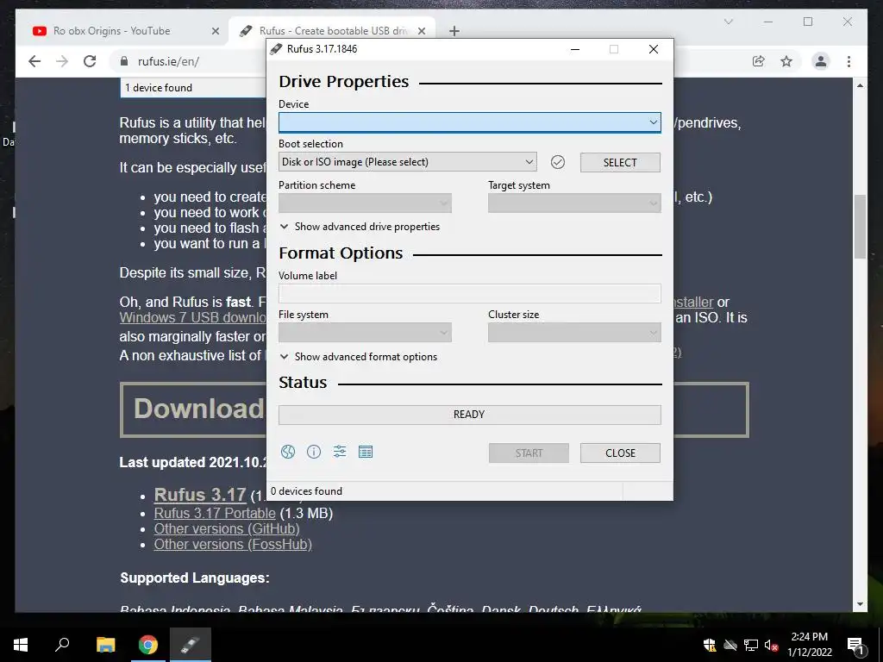Click the network tray icon
The image size is (883, 662).
751,645
